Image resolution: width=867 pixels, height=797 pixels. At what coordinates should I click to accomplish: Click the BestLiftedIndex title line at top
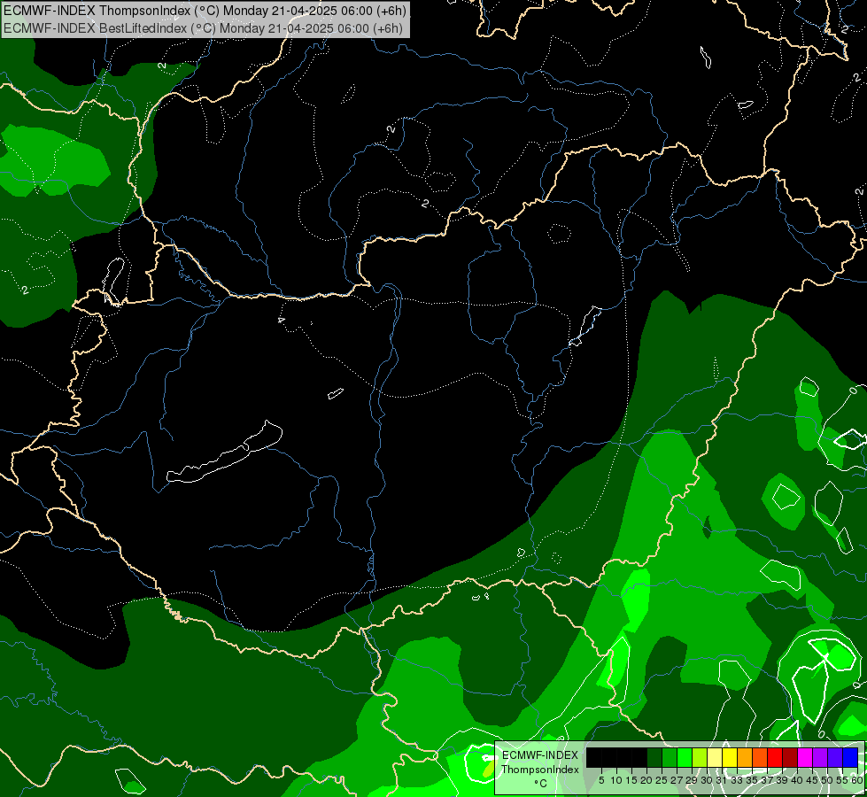click(204, 28)
